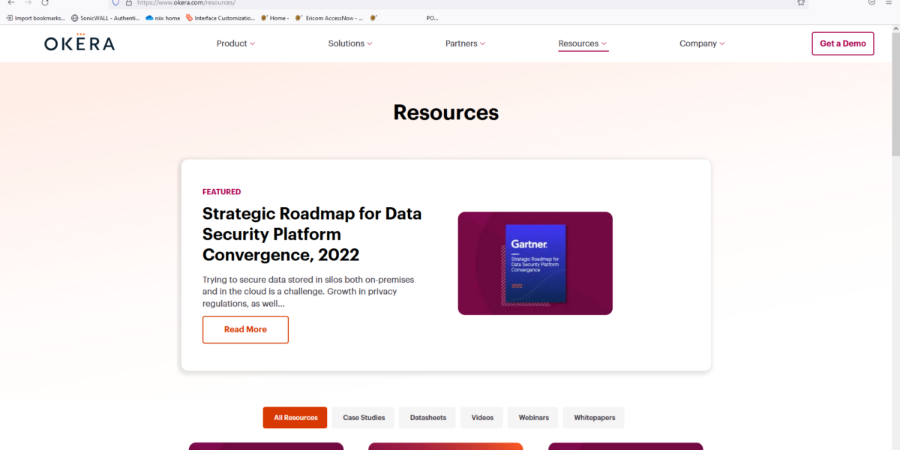
Task: Click the Gartner report thumbnail
Action: coord(535,263)
